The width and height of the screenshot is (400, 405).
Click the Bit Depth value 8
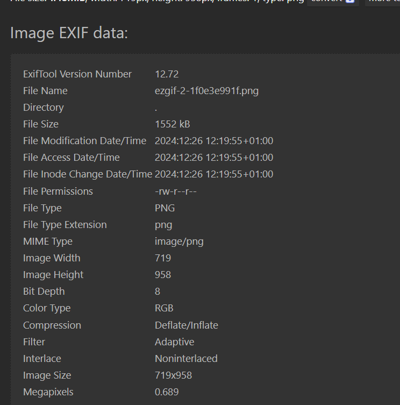[x=158, y=292]
